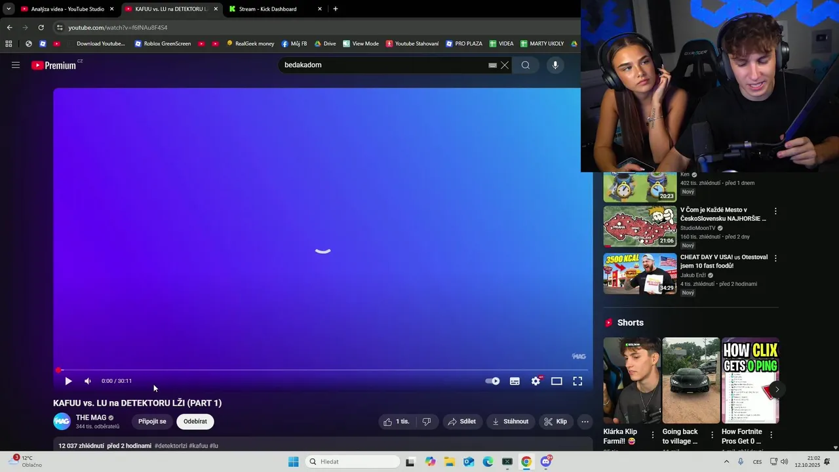
Task: Open the Chrome apps grid bookmark
Action: [x=9, y=44]
